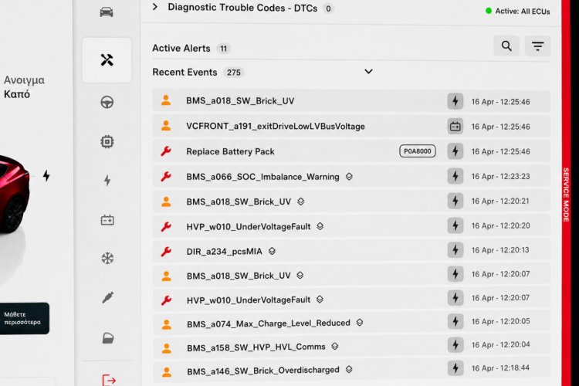Click the Recent Events count 275

233,73
